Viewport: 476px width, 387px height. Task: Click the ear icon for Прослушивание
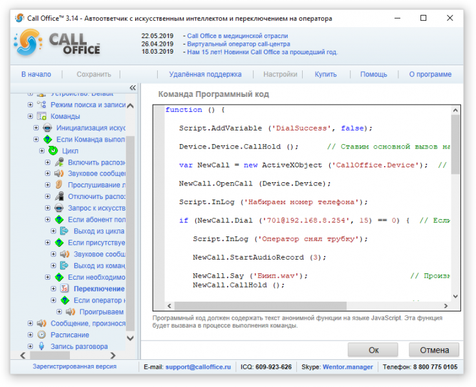(x=59, y=185)
